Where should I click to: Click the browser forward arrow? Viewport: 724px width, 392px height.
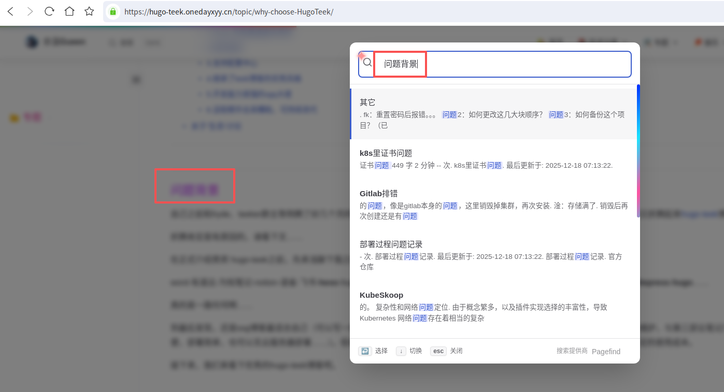tap(30, 11)
